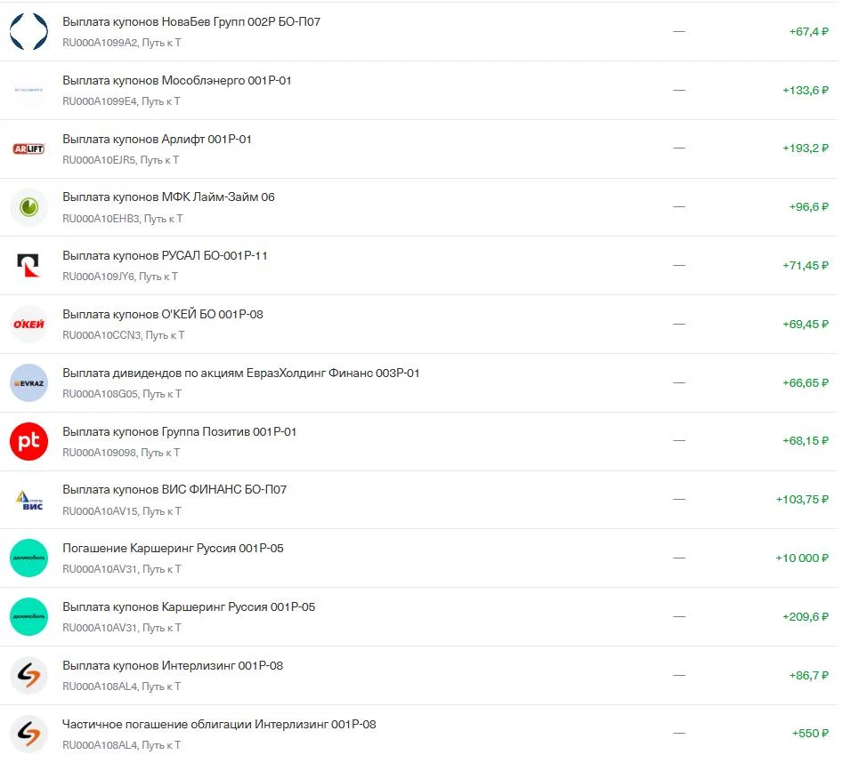Click the Делимобиль logo in Погашение row
This screenshot has width=851, height=763.
(28, 558)
